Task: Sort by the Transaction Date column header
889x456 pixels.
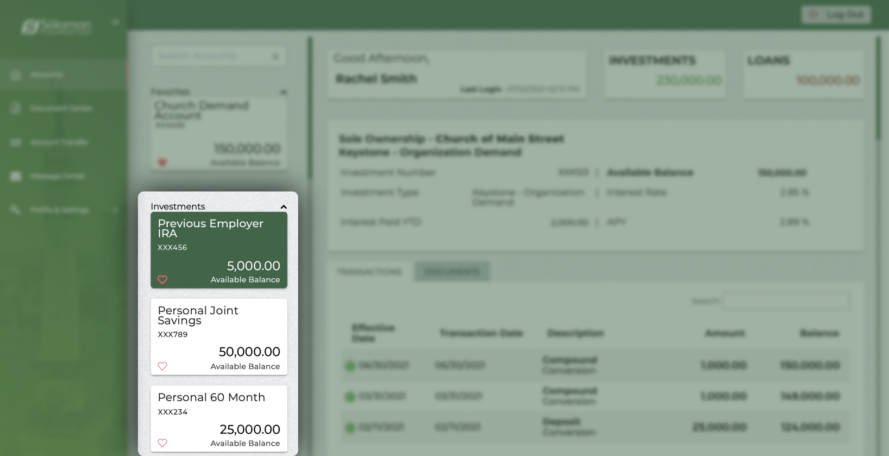Action: pos(481,333)
